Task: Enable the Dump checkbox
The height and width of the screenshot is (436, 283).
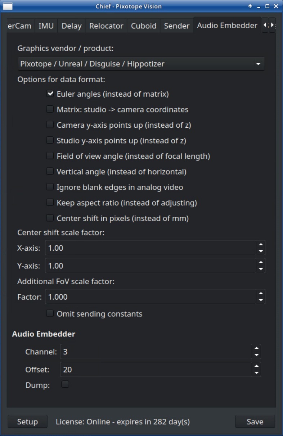Action: pos(65,384)
